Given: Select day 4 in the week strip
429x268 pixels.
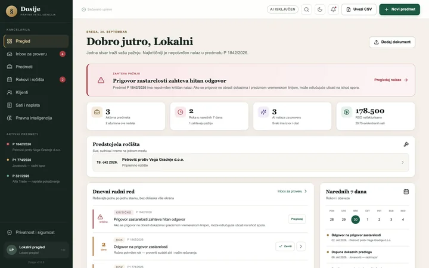Looking at the screenshot, I should [403, 220].
